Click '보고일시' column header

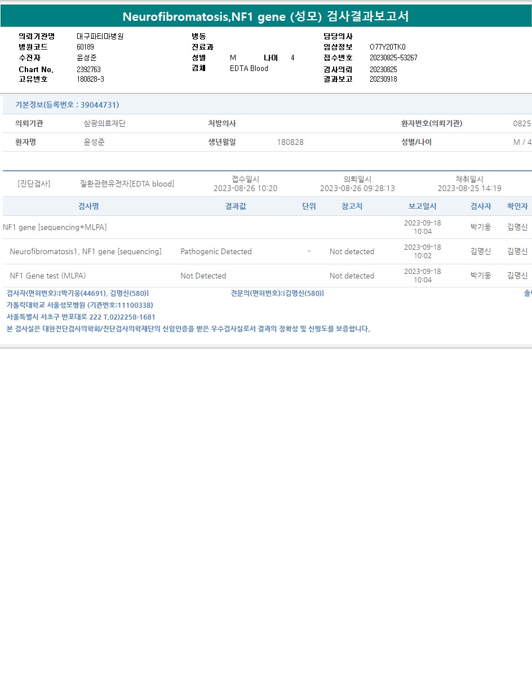pos(423,206)
